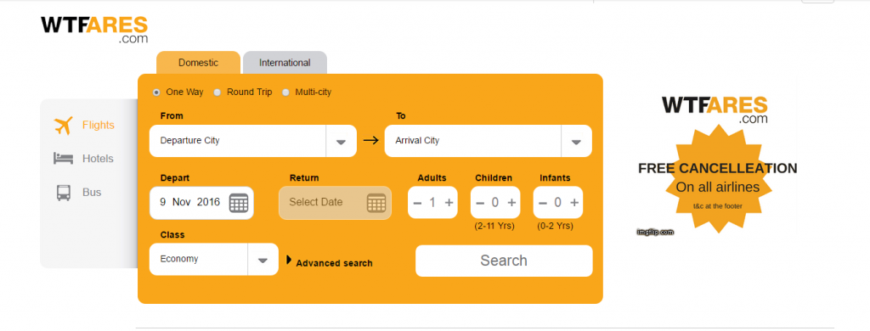Switch to the Domestic tab
The width and height of the screenshot is (870, 331).
click(198, 63)
